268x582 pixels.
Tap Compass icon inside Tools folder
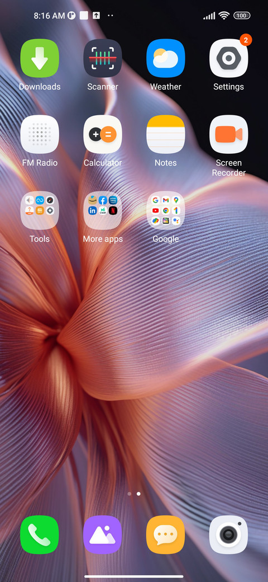tap(50, 200)
